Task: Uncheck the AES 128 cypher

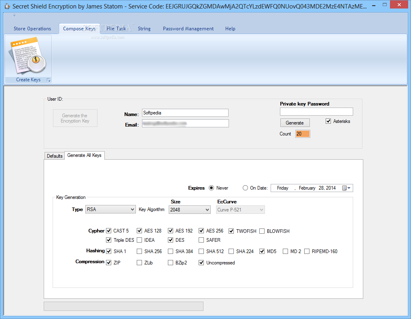Action: tap(140, 231)
